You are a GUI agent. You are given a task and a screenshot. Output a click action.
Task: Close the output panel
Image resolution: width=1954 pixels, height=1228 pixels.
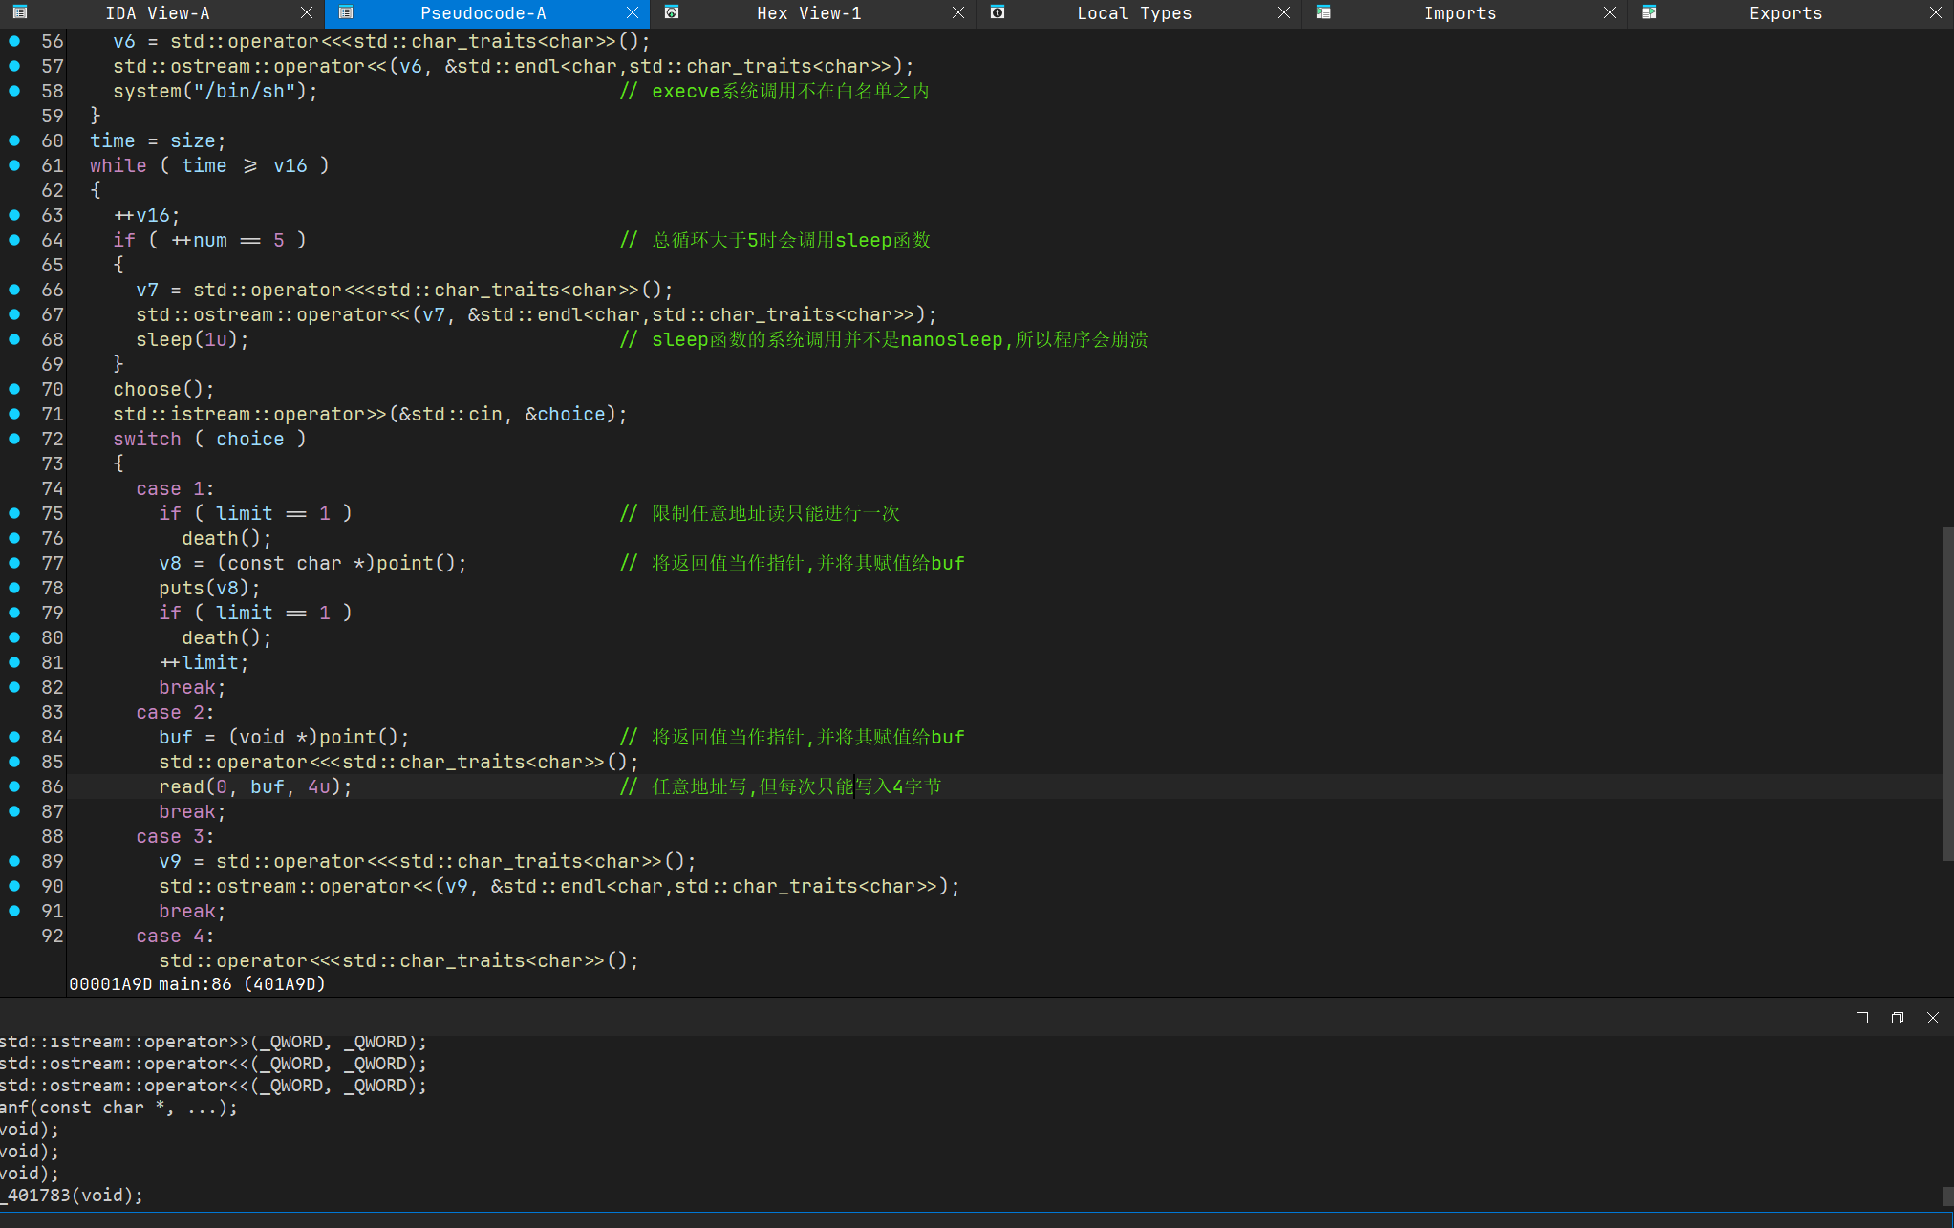coord(1933,1018)
